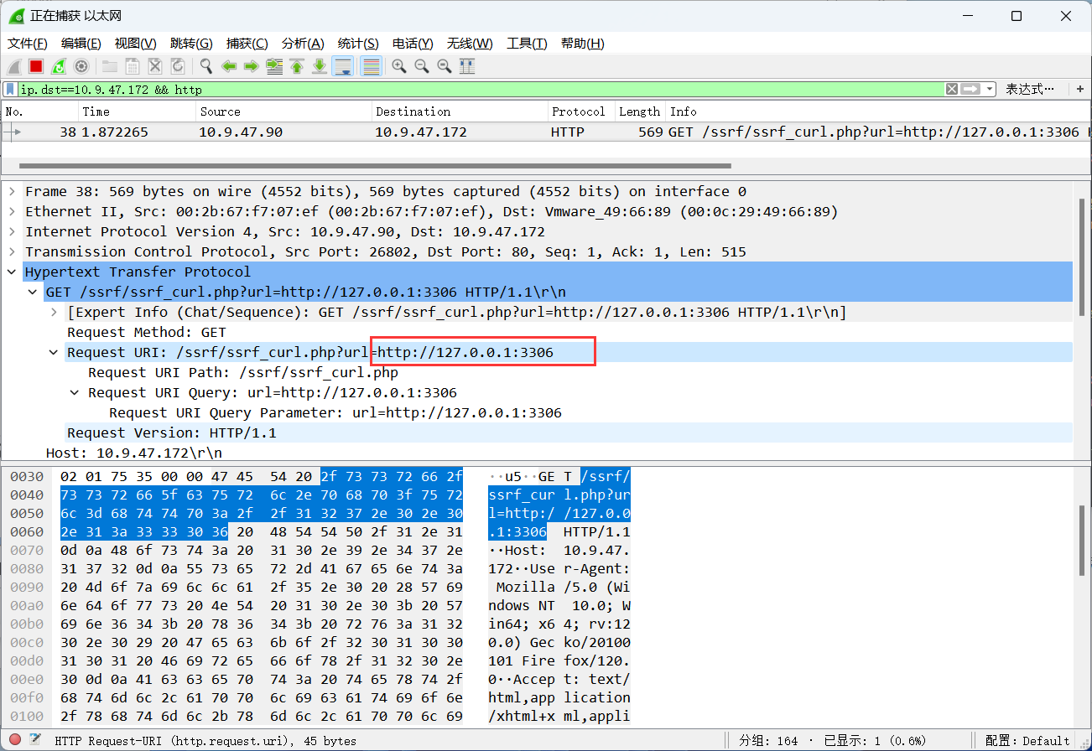Collapse the GET request line node
Viewport: 1092px width, 751px height.
[x=33, y=292]
